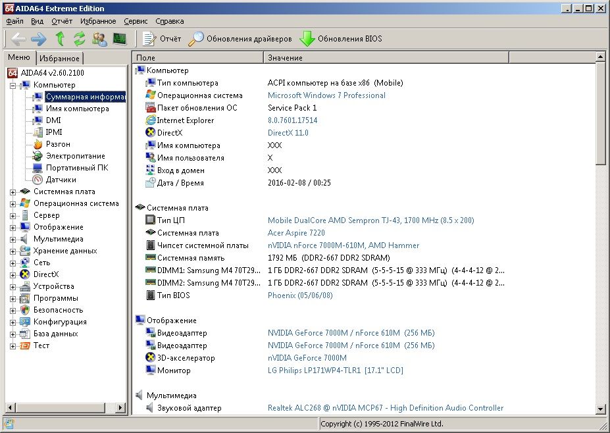Image resolution: width=610 pixels, height=433 pixels.
Task: Expand the Системная плата tree node
Action: click(x=13, y=192)
